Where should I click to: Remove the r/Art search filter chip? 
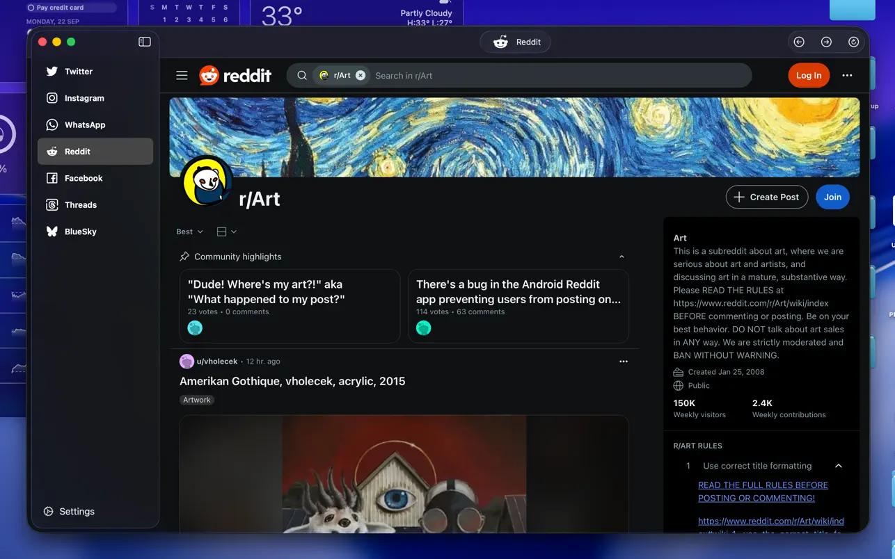(361, 76)
